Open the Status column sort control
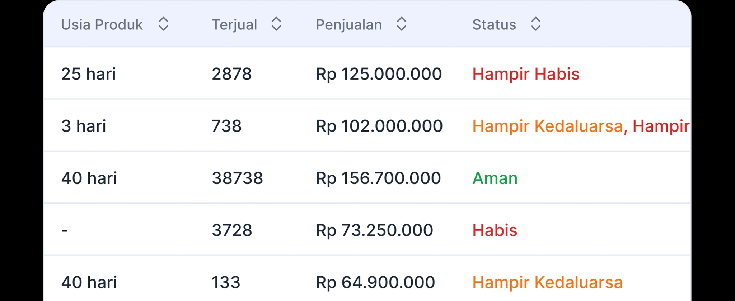Screen dimensions: 735x301 [535, 24]
